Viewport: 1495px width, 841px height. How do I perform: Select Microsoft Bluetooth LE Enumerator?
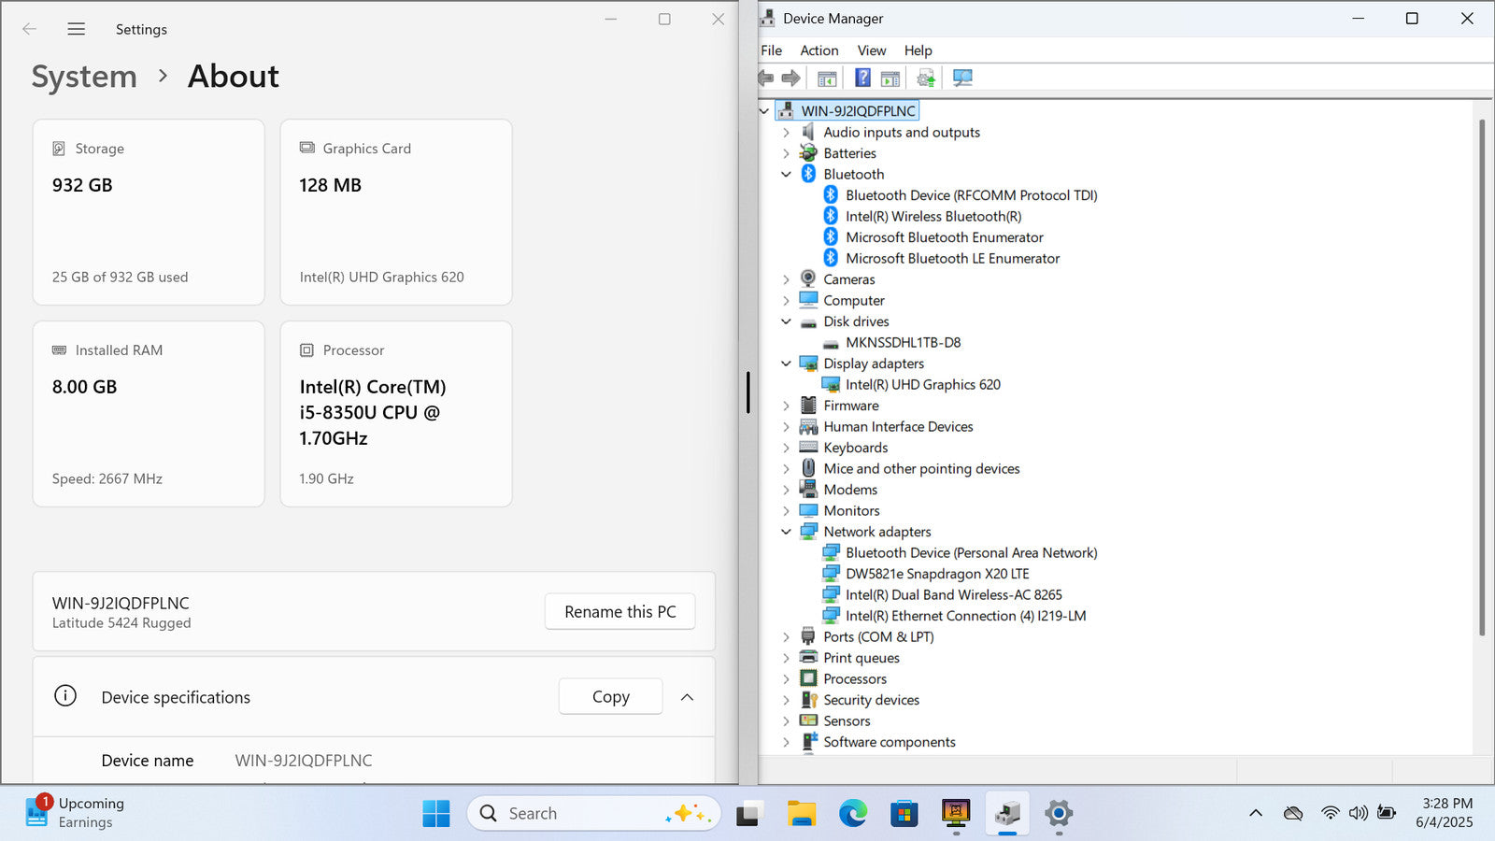952,258
